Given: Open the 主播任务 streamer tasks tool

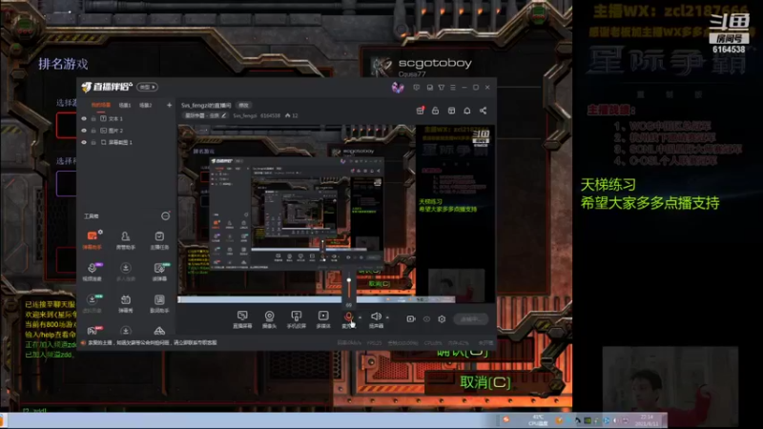Looking at the screenshot, I should 159,239.
